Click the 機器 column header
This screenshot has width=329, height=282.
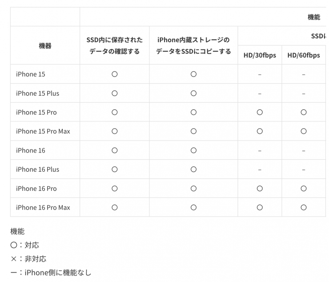[45, 45]
